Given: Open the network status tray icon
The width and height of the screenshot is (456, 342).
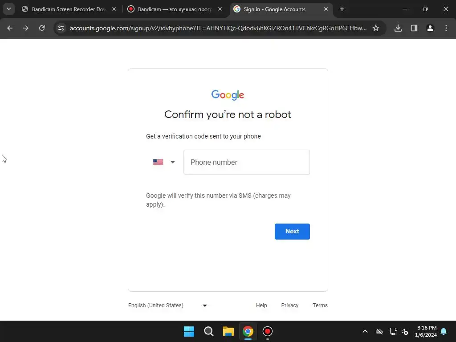Looking at the screenshot, I should pyautogui.click(x=394, y=331).
